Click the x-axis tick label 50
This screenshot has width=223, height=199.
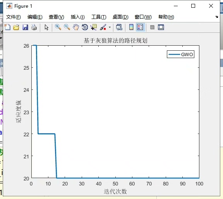coord(115,184)
